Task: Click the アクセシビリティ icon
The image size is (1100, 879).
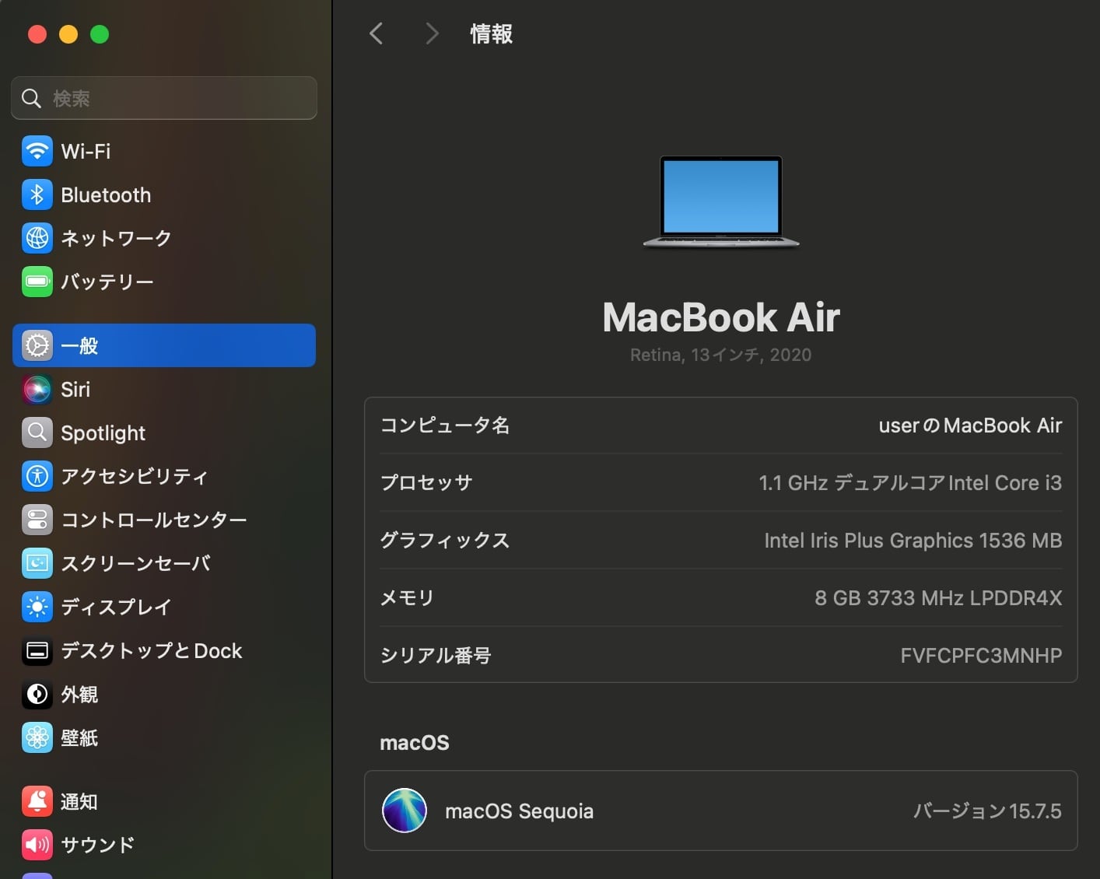Action: coord(37,476)
